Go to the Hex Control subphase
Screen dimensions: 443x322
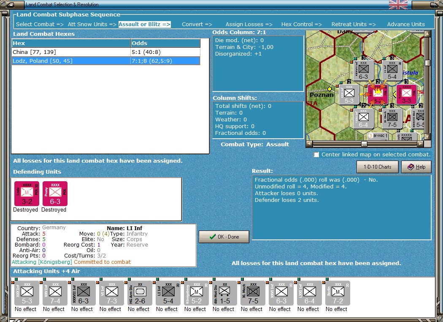(302, 24)
